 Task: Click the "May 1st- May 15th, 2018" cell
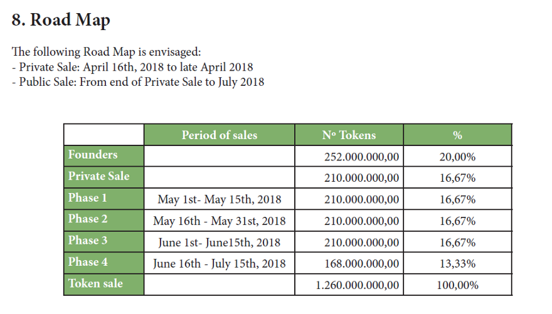pos(219,200)
